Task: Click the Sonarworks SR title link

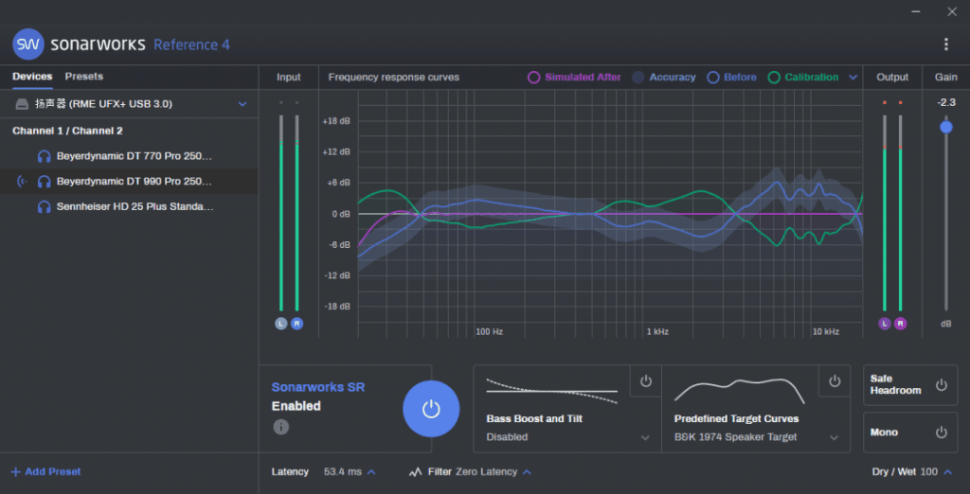Action: [x=318, y=388]
